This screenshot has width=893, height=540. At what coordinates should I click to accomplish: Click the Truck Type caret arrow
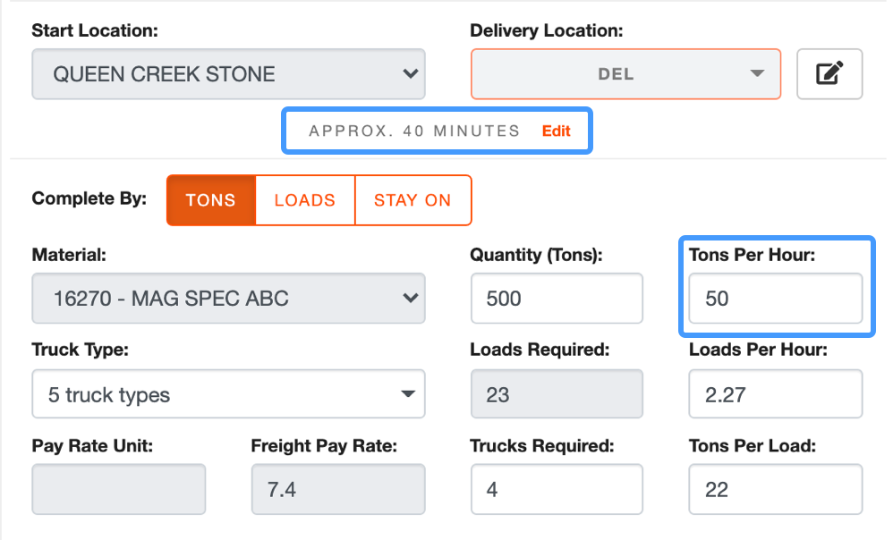pos(407,393)
